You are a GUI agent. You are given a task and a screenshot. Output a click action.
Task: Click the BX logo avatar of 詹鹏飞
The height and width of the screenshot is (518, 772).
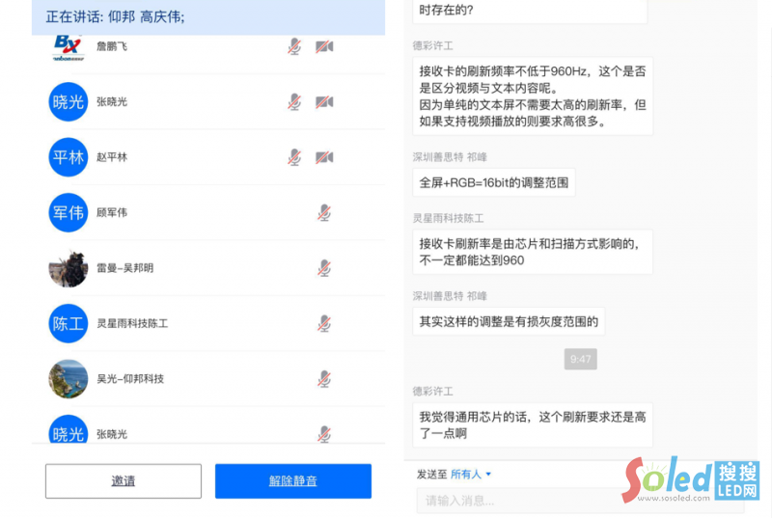point(69,46)
